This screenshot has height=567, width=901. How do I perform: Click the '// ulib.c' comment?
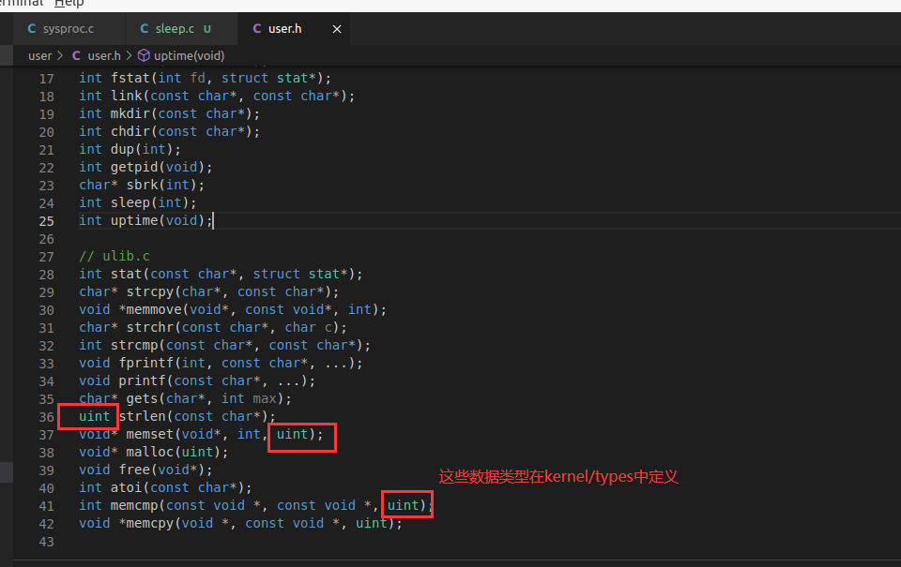coord(115,256)
